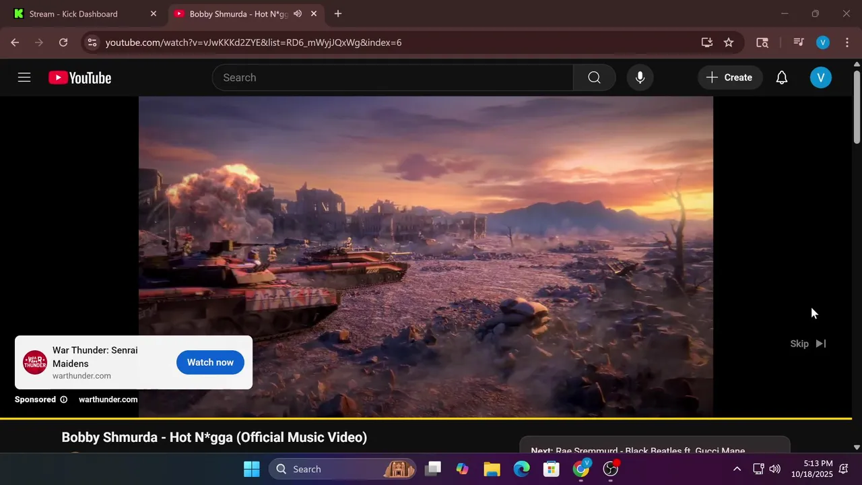Visit the warthunder.com sponsor link
This screenshot has width=862, height=485.
tap(108, 399)
